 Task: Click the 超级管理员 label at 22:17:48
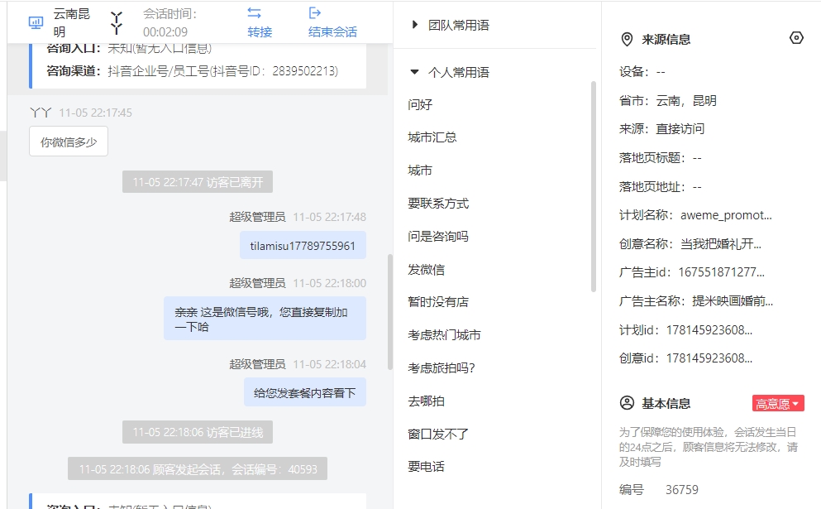pos(257,217)
